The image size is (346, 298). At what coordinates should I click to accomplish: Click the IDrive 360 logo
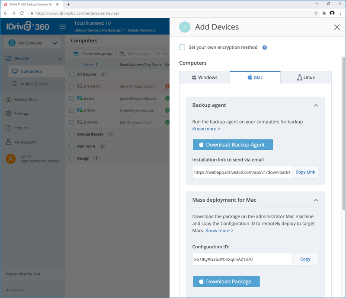[x=28, y=26]
